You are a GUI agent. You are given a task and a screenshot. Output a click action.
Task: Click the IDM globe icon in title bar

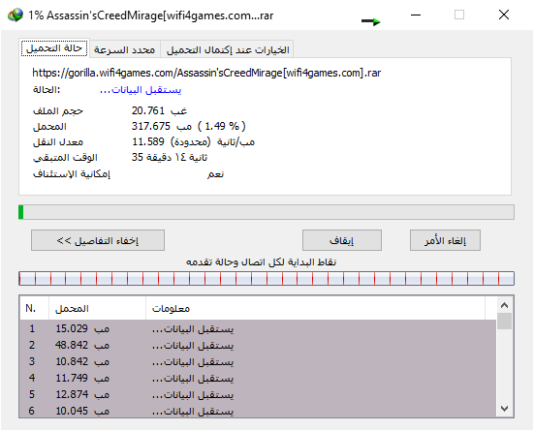[x=16, y=15]
